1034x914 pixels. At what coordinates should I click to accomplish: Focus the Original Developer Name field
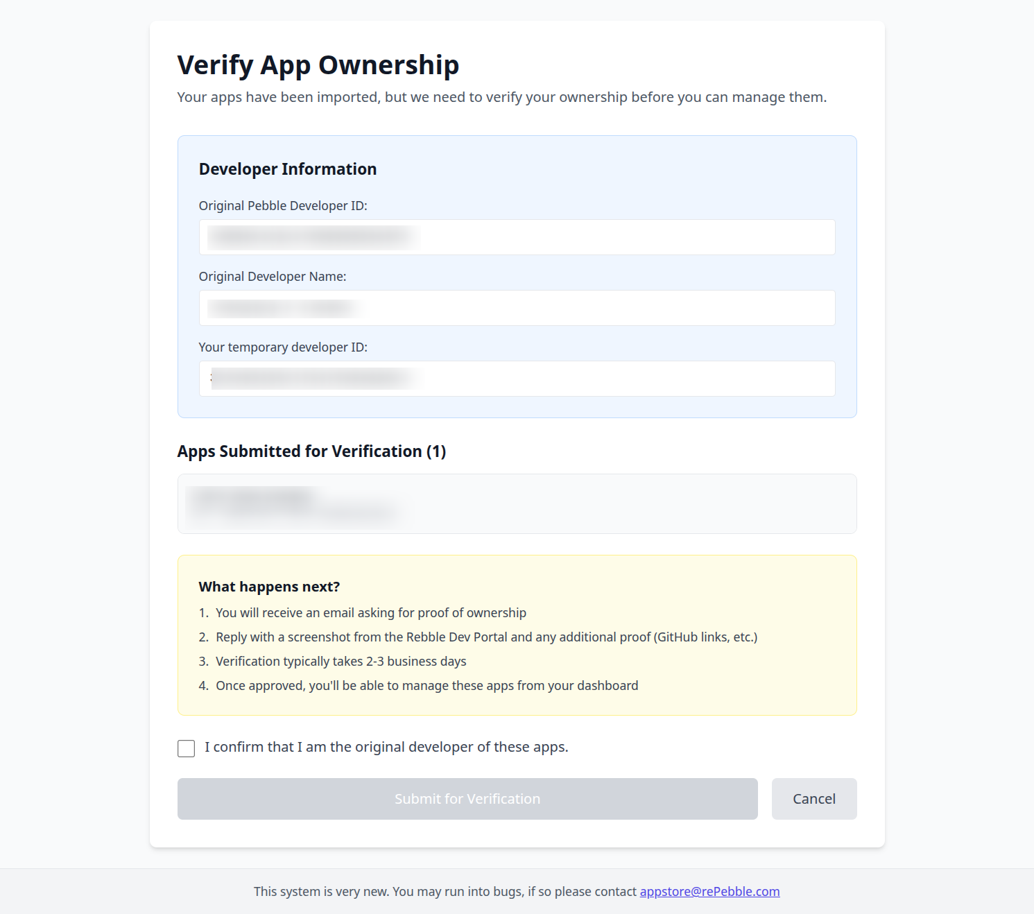click(517, 308)
